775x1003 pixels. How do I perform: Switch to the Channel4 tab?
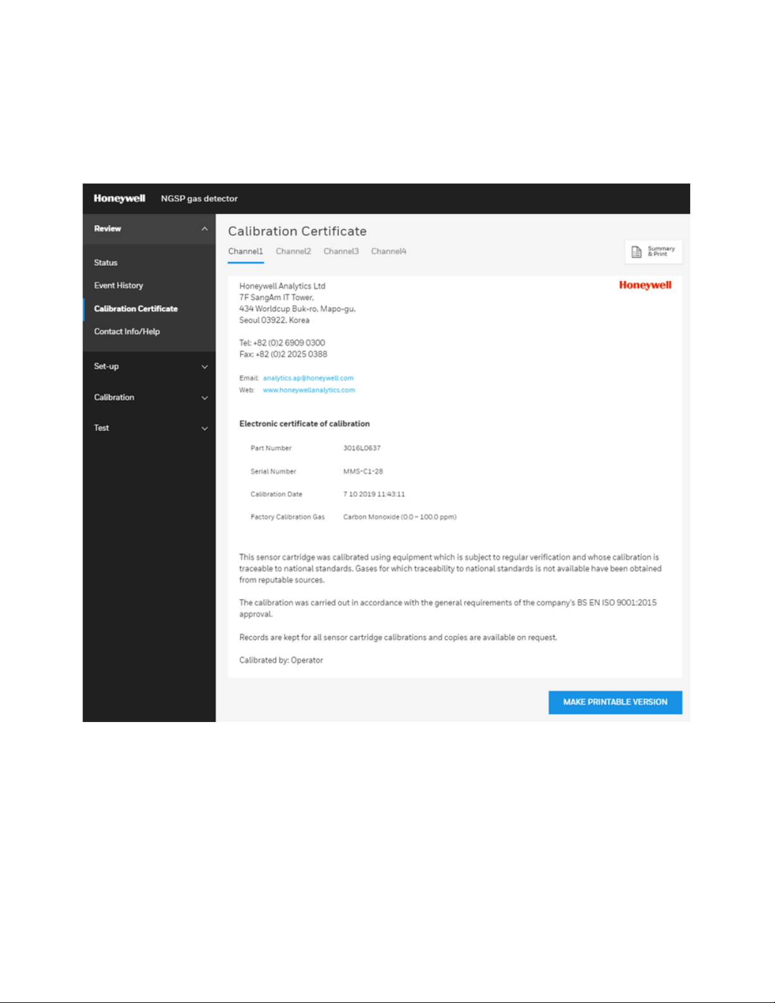pyautogui.click(x=388, y=251)
